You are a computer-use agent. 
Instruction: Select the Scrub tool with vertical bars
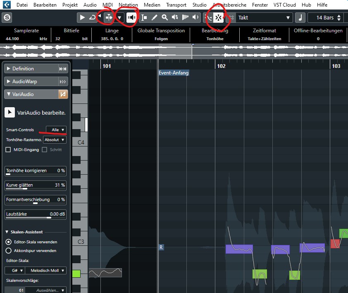click(185, 17)
